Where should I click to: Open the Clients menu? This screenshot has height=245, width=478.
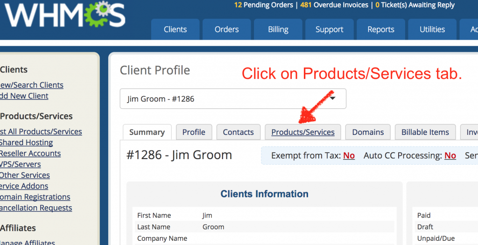[x=176, y=29]
